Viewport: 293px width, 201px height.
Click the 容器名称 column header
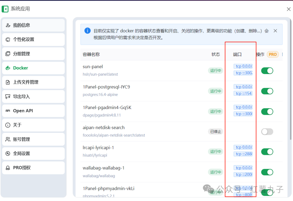coord(91,54)
